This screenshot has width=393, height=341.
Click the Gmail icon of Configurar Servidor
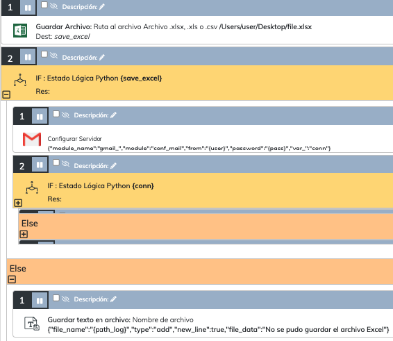click(x=32, y=139)
